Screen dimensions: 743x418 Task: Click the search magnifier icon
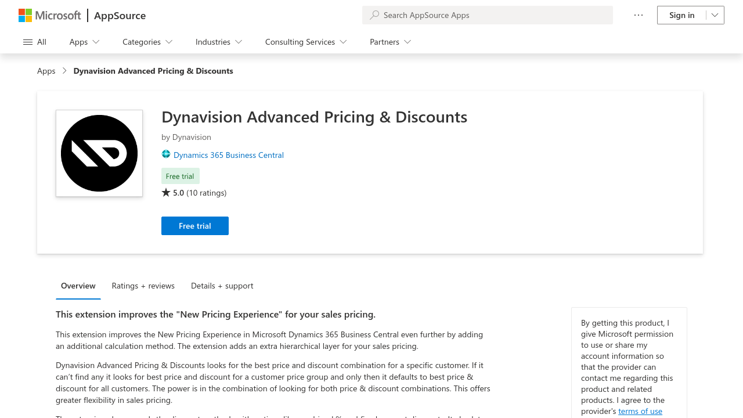(374, 15)
